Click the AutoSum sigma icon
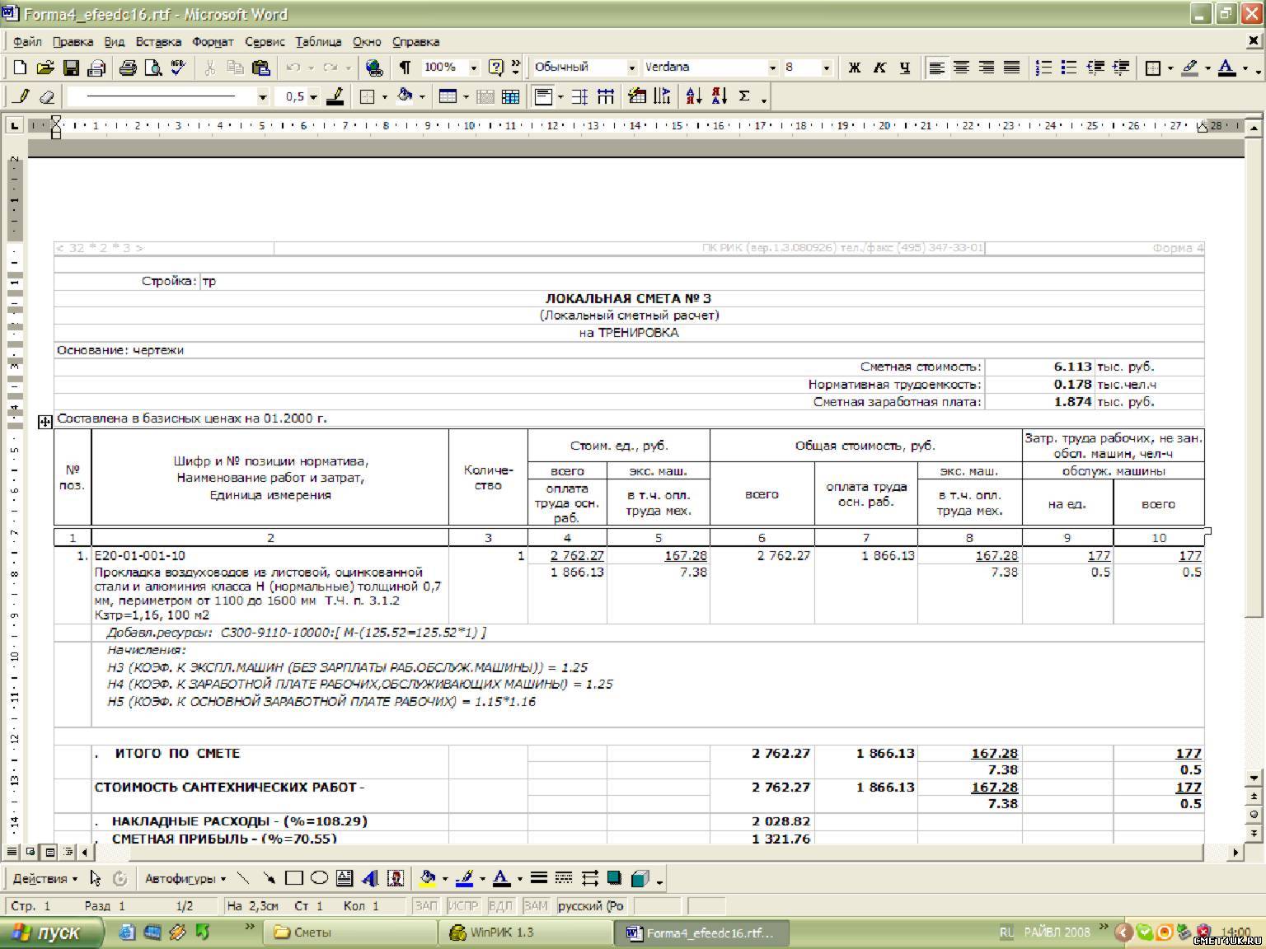This screenshot has width=1266, height=949. (744, 97)
